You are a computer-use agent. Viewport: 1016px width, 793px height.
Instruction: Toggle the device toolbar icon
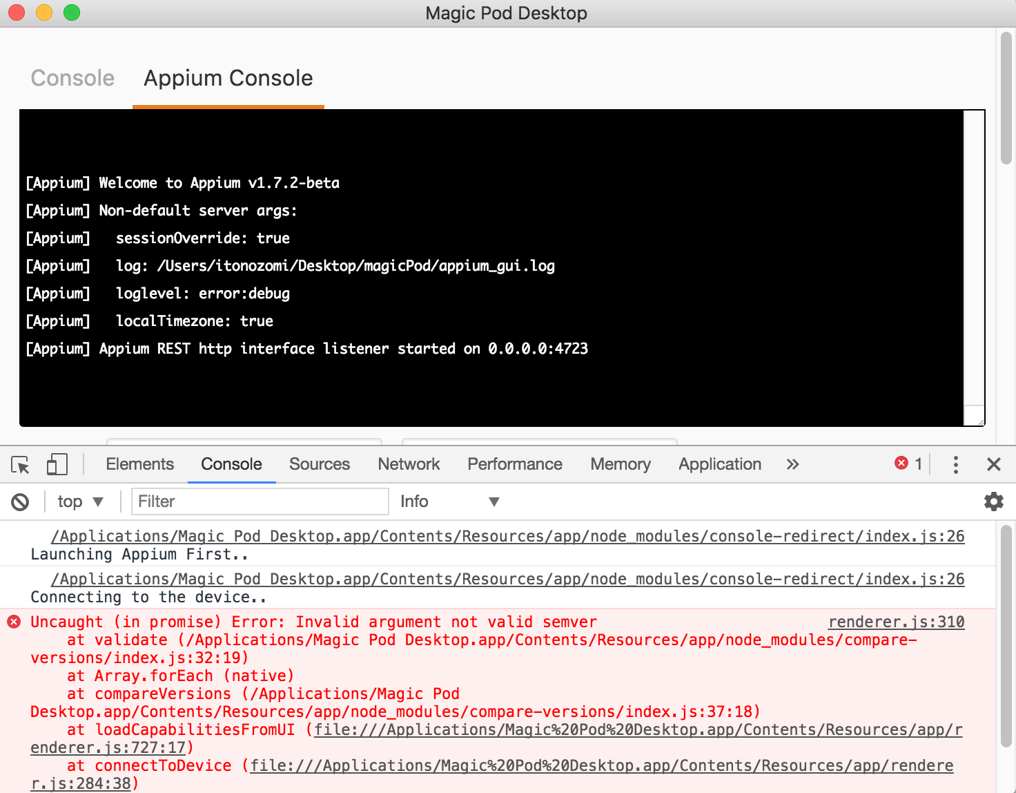[x=57, y=464]
